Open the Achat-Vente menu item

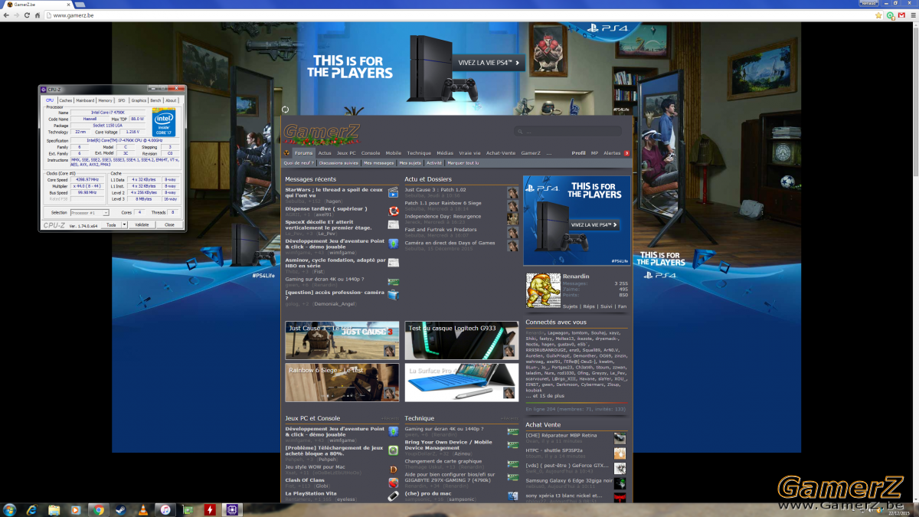502,153
